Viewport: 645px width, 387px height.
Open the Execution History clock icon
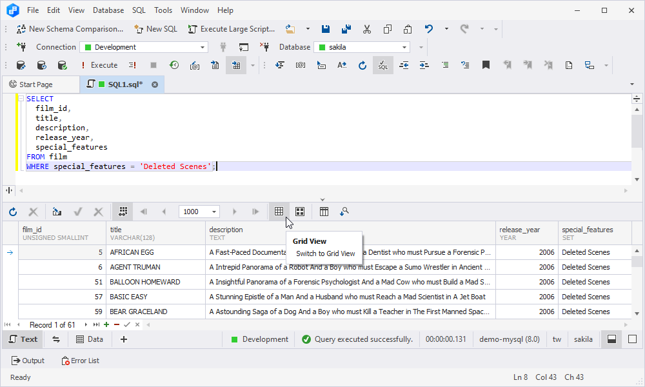pos(174,65)
